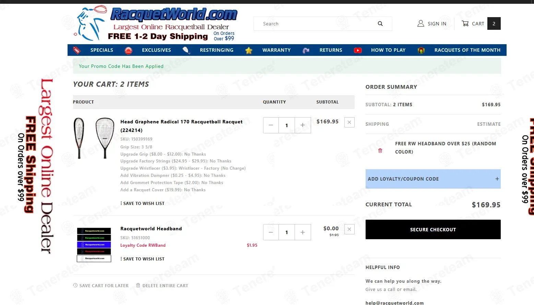
Task: Click the Racquets of the Month gift icon
Action: coord(421,50)
